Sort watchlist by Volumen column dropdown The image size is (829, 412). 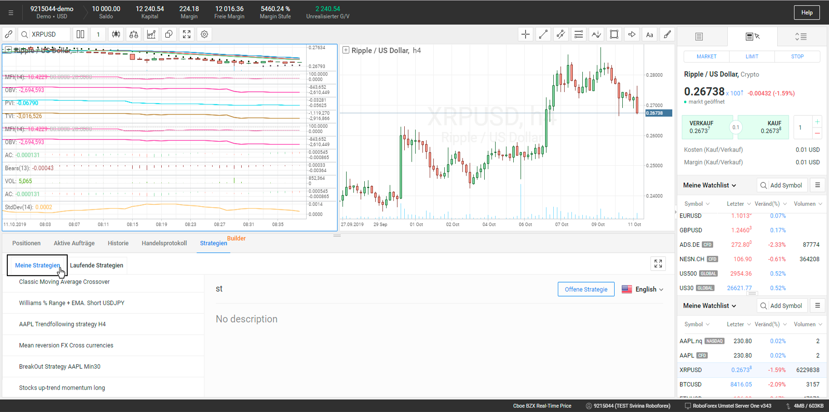coord(808,204)
